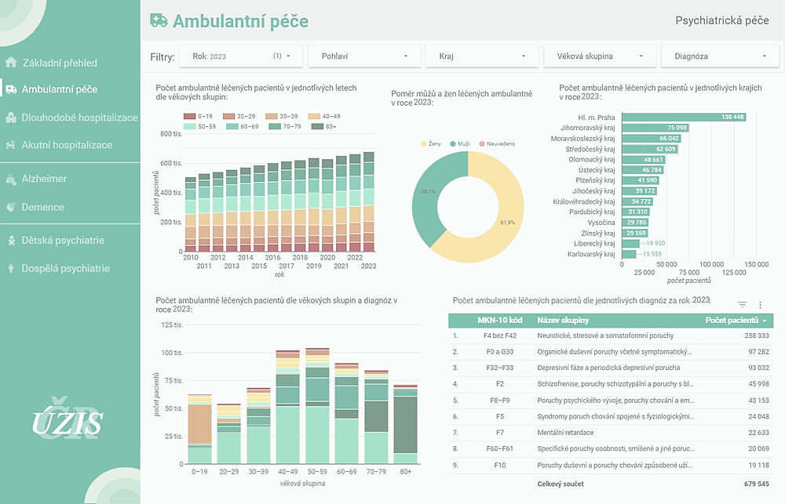
Task: Toggle the Ženy legend in the donut chart
Action: (x=432, y=145)
